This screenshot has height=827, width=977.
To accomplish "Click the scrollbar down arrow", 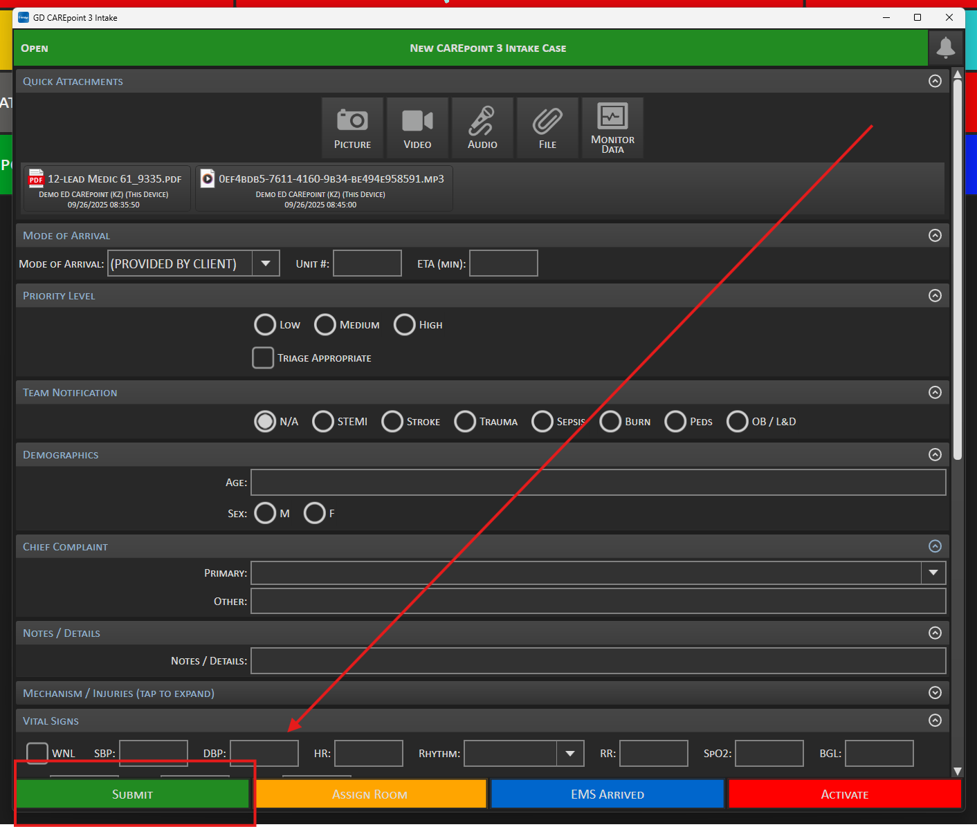I will point(958,771).
